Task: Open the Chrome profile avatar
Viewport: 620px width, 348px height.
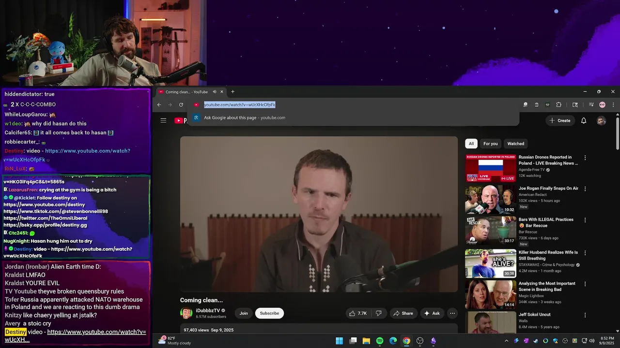Action: click(602, 104)
